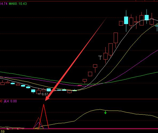Click the pink horizontal baseline in indicator panel
The width and height of the screenshot is (158, 133).
click(79, 128)
